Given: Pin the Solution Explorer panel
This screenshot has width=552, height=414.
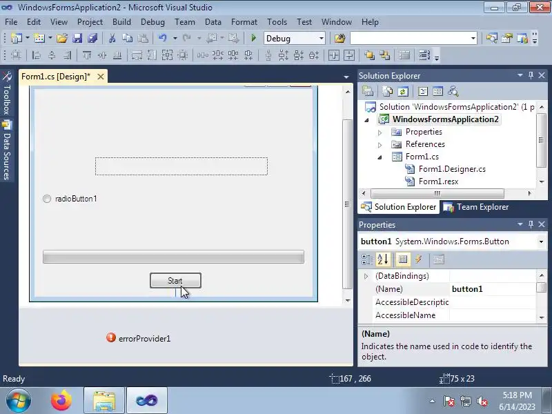Looking at the screenshot, I should [531, 75].
